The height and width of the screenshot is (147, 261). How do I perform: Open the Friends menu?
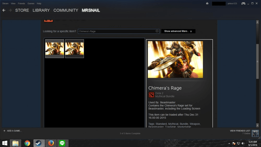pos(21,3)
